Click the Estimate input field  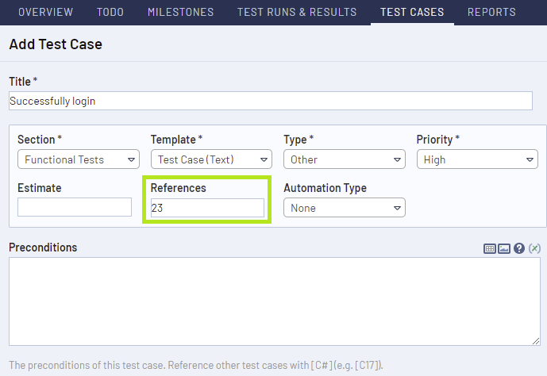(x=75, y=208)
